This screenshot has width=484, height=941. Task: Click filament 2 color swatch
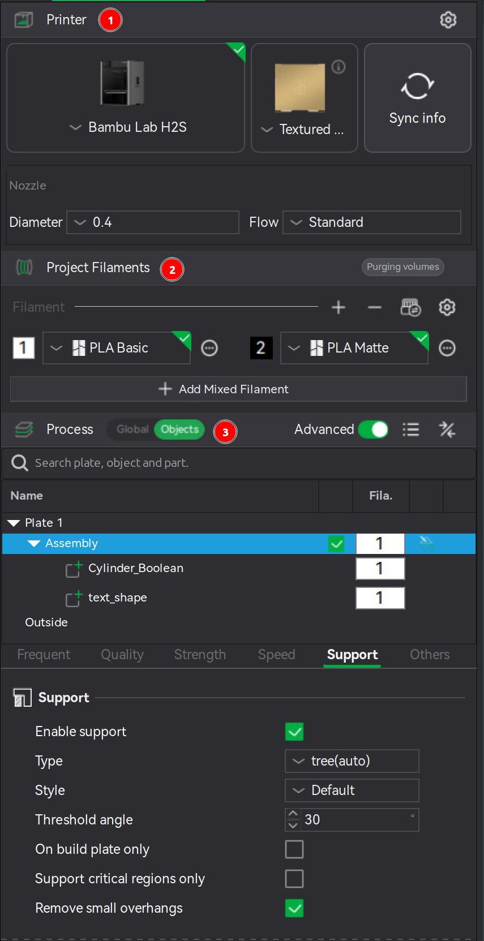(261, 347)
